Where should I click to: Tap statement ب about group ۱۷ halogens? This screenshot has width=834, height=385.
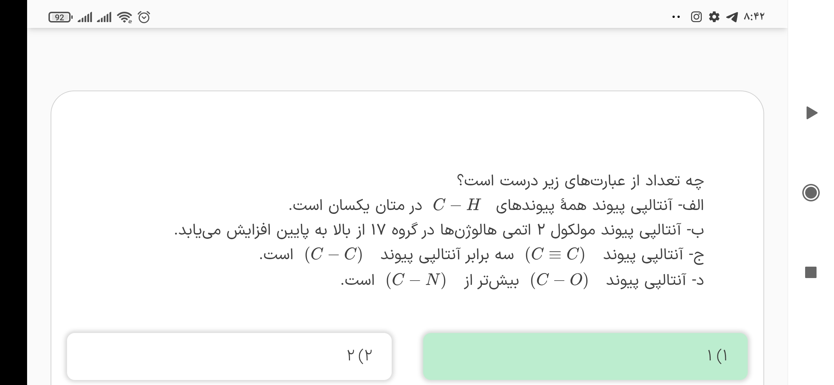[439, 230]
